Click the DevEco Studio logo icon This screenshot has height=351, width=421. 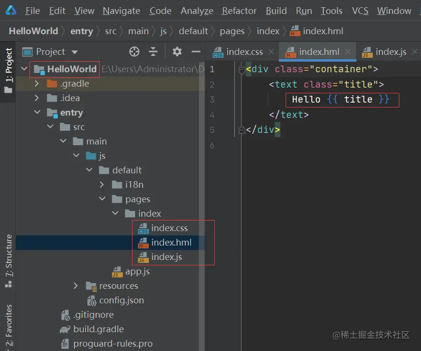(11, 11)
